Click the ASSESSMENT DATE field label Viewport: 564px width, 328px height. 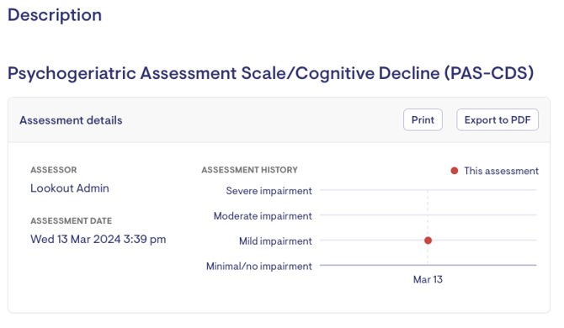click(x=72, y=221)
